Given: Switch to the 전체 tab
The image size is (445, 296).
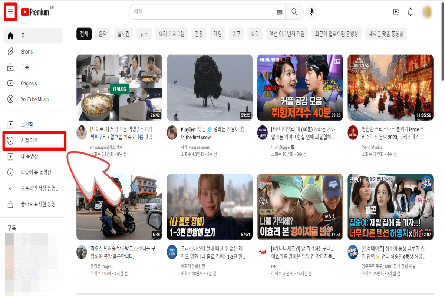Looking at the screenshot, I should (x=84, y=34).
